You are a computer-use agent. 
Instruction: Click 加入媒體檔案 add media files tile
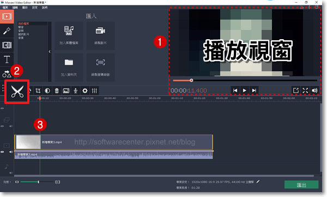69,35
